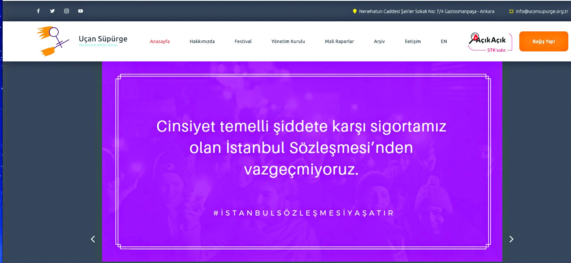
Task: Open the Twitter social icon
Action: click(x=52, y=11)
